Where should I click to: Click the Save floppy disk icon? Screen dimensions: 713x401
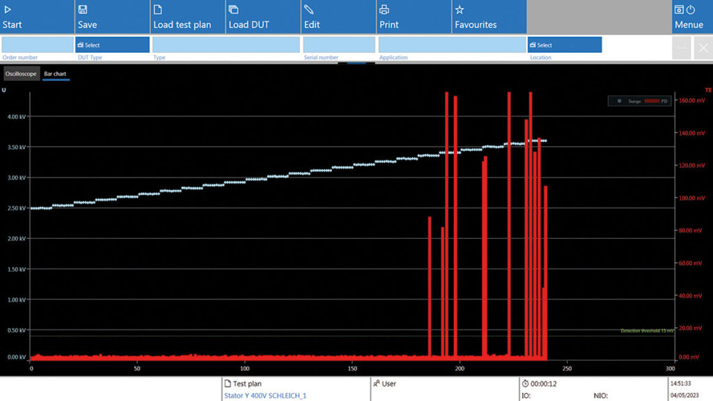tap(83, 10)
